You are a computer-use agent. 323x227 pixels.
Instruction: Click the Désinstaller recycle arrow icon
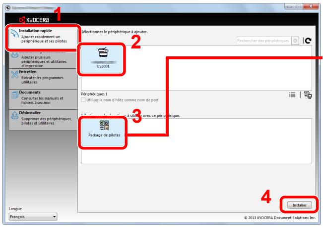(15, 115)
